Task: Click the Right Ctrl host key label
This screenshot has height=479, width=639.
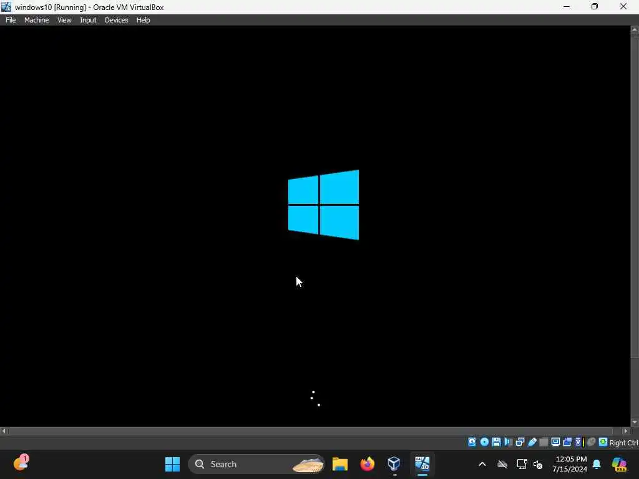Action: click(623, 443)
